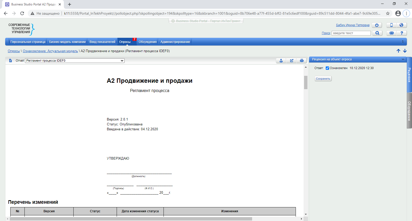
Task: Go to next object with down arrow
Action: click(405, 51)
